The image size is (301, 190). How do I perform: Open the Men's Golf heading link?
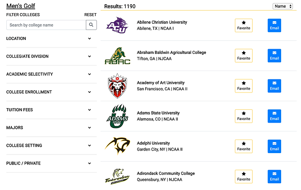pos(21,6)
